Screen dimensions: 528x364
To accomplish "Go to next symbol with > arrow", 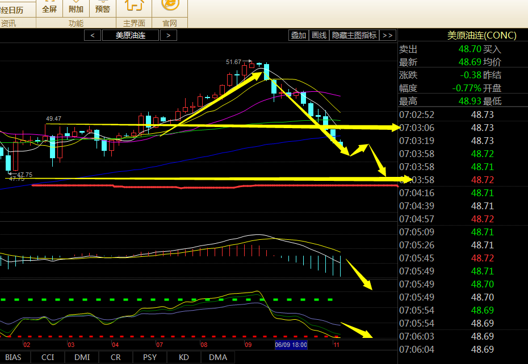I will point(168,35).
